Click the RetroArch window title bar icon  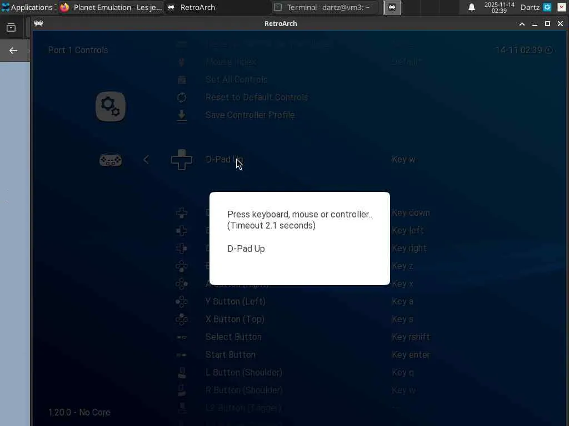[x=38, y=23]
